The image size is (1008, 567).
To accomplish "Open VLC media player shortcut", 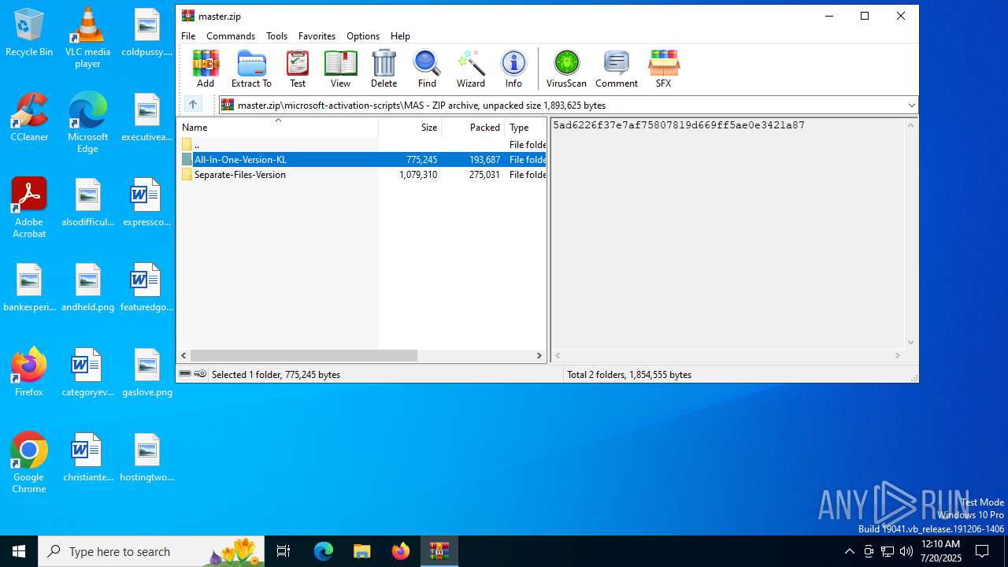I will point(87,38).
